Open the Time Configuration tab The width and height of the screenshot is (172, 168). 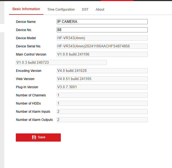click(x=61, y=10)
